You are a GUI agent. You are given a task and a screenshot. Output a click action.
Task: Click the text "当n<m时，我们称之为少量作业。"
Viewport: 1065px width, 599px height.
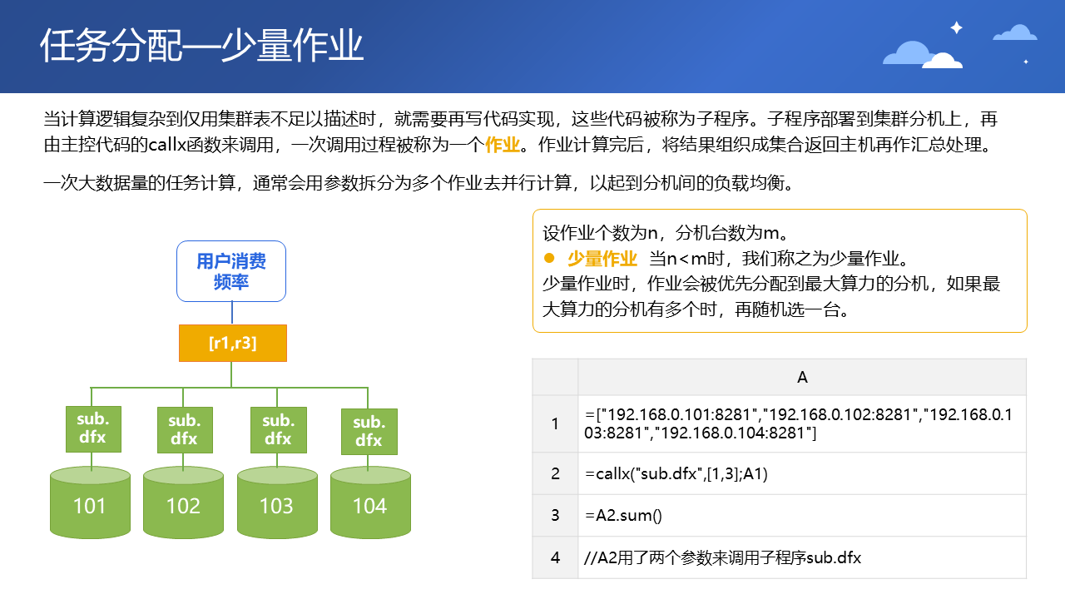779,258
